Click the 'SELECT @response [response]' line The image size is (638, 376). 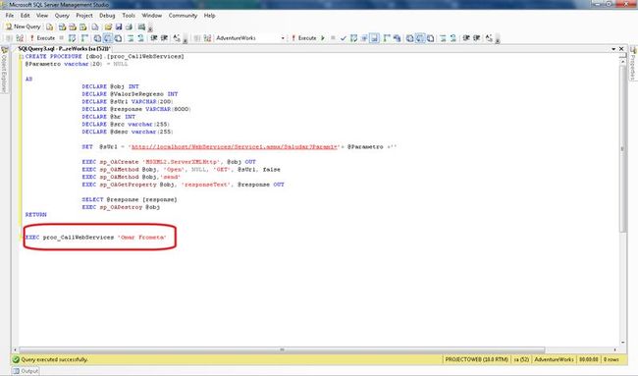pyautogui.click(x=130, y=200)
